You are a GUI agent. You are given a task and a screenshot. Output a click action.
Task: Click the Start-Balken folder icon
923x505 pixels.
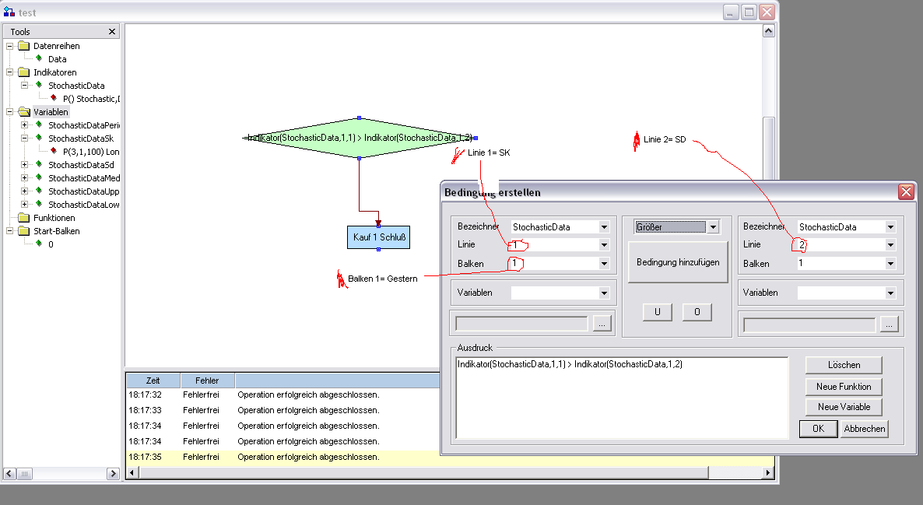click(x=23, y=231)
